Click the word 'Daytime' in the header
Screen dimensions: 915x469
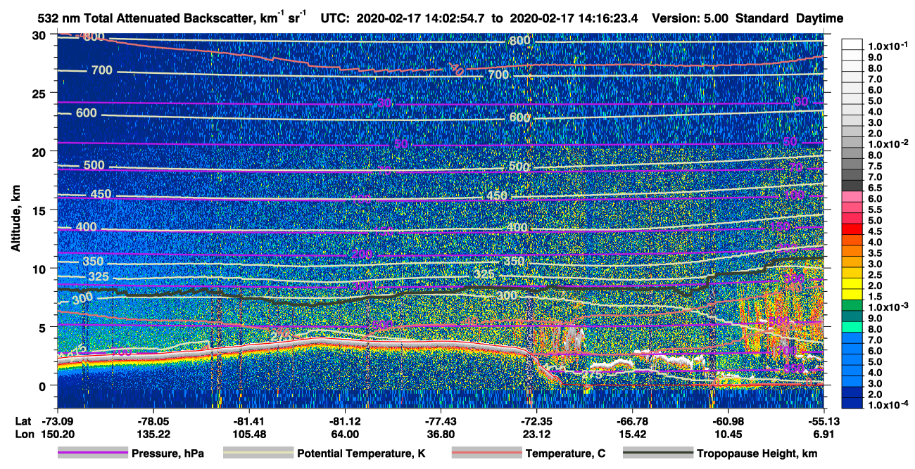coord(819,18)
